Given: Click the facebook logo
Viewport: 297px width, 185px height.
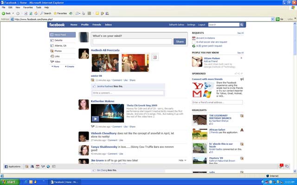Looking at the screenshot, I should pos(57,25).
